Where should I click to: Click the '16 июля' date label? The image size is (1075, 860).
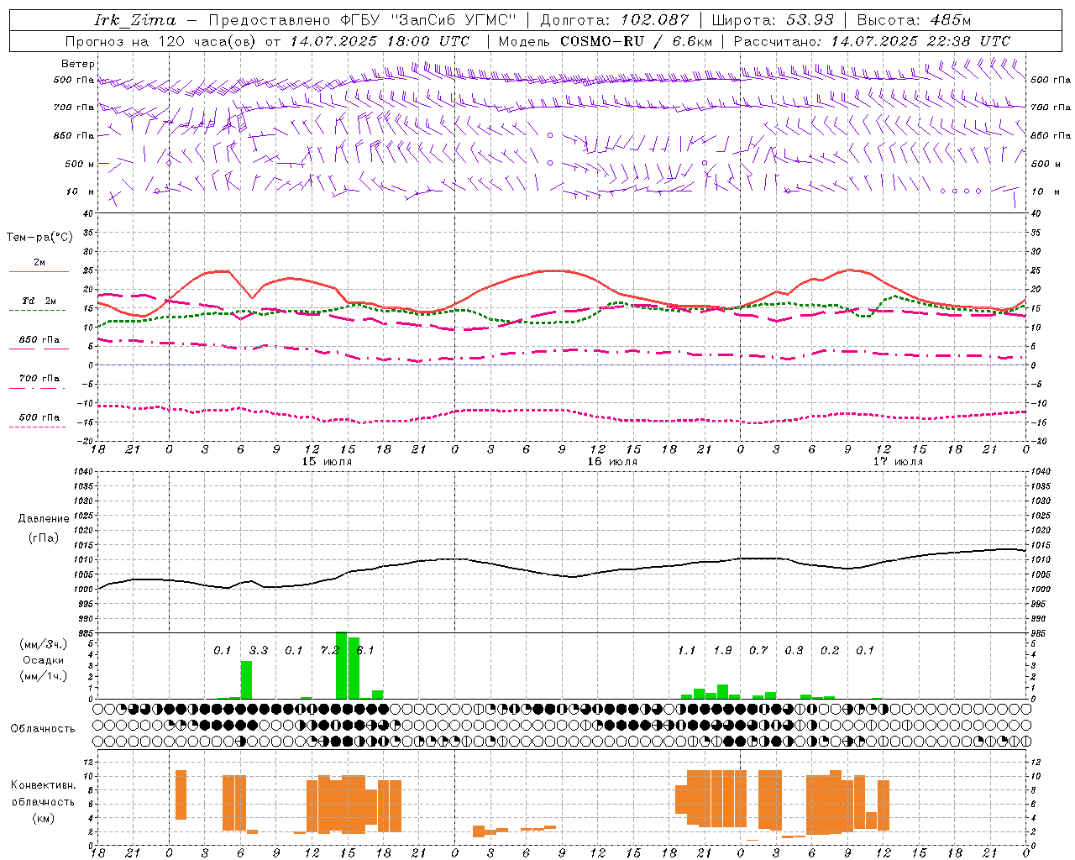(x=612, y=462)
